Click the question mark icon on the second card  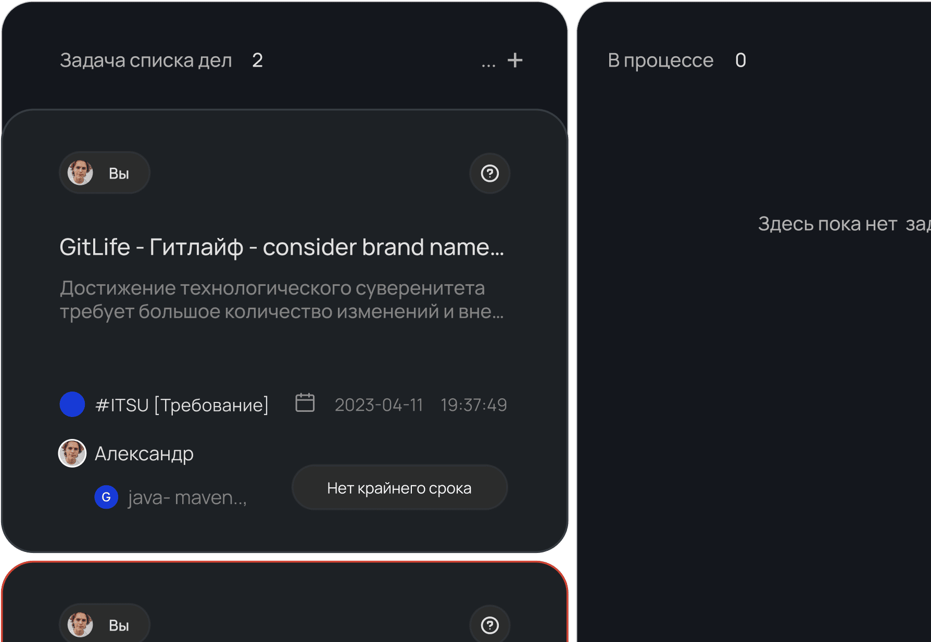coord(489,625)
